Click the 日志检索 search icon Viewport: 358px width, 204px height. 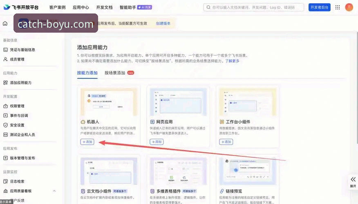[x=5, y=182]
